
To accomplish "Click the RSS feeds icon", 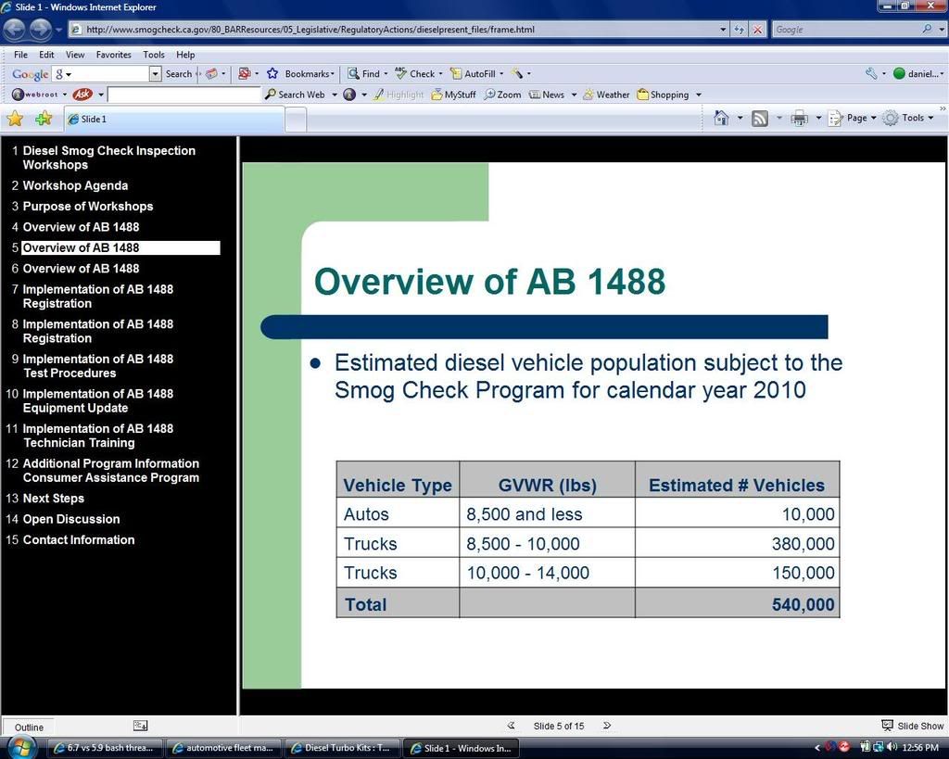I will pos(759,118).
